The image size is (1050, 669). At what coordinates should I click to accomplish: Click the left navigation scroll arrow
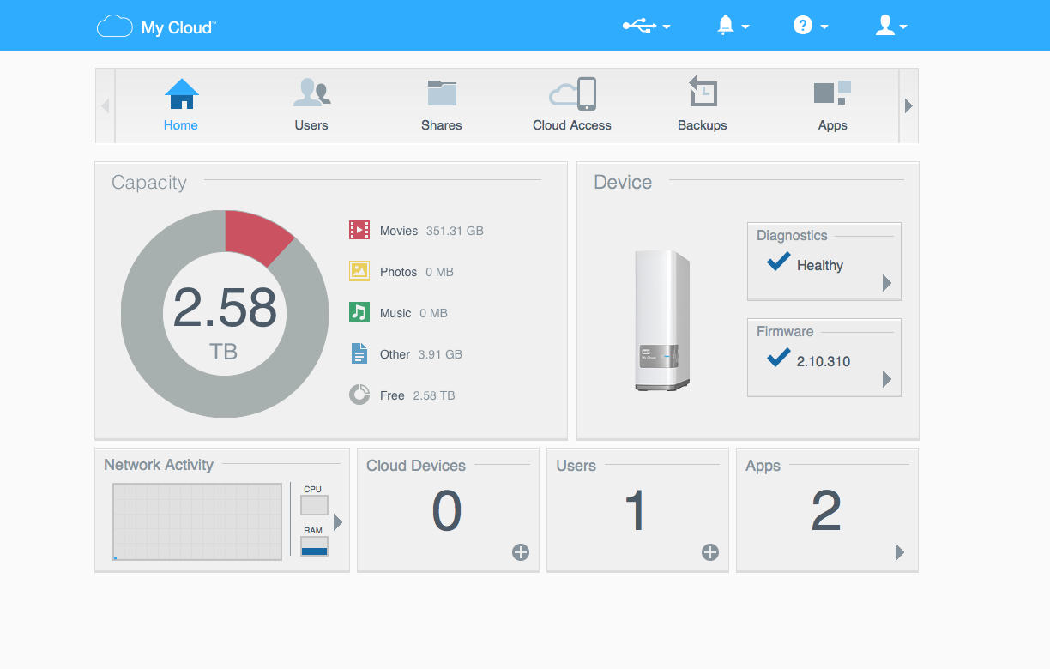[x=106, y=106]
